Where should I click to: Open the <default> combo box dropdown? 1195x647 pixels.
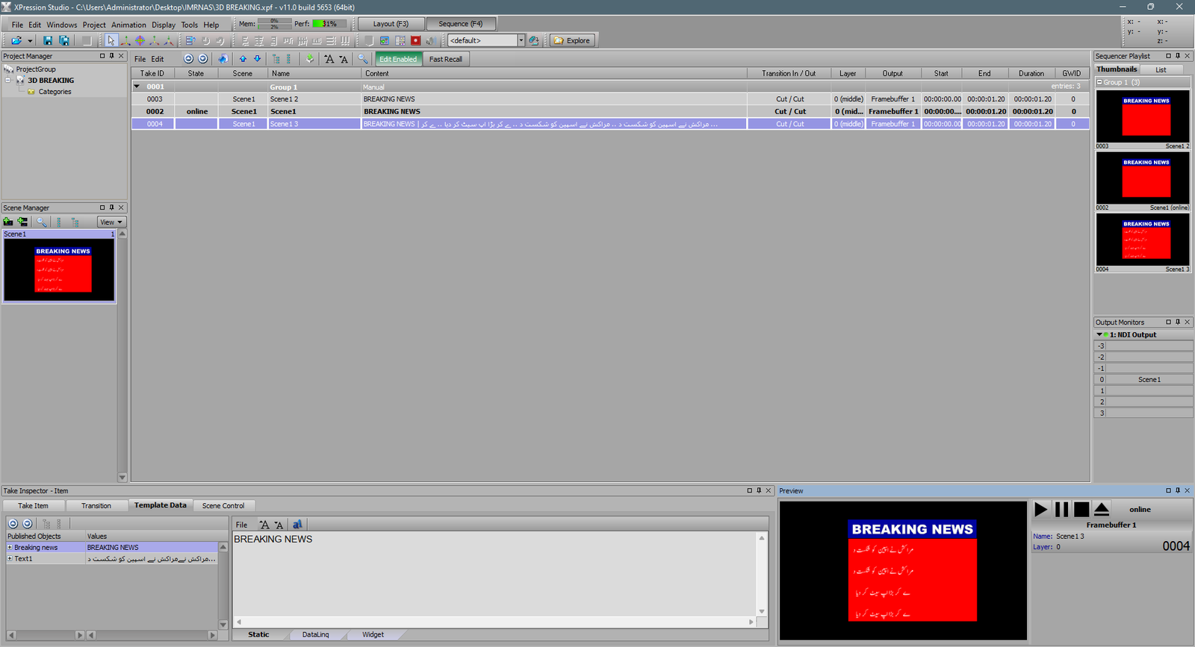521,40
